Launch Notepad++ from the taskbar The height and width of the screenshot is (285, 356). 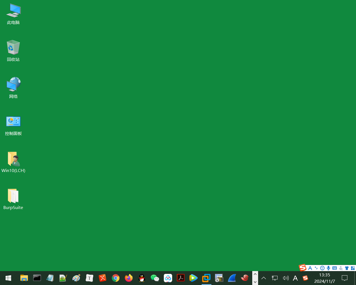pyautogui.click(x=63, y=278)
